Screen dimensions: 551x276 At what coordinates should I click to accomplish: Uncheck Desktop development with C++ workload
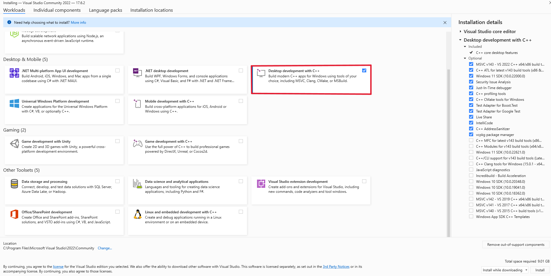pyautogui.click(x=364, y=70)
